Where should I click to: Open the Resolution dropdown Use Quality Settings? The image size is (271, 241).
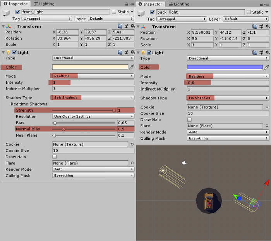pos(93,116)
